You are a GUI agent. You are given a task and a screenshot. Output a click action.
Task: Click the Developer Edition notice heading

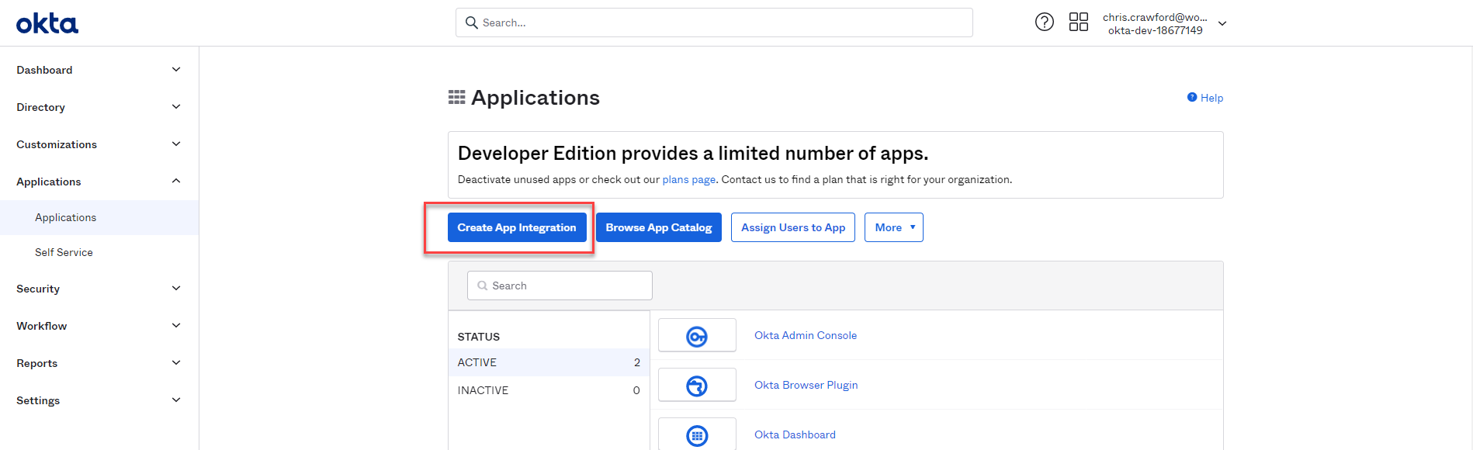pyautogui.click(x=693, y=153)
